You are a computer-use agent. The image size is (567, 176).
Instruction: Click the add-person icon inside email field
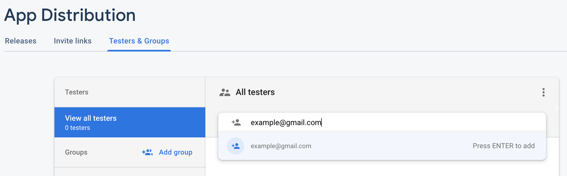(x=236, y=123)
